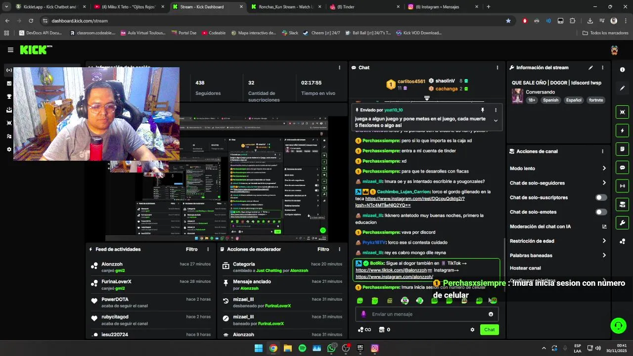Open WhatsApp from taskbar
The height and width of the screenshot is (356, 633).
(331, 348)
